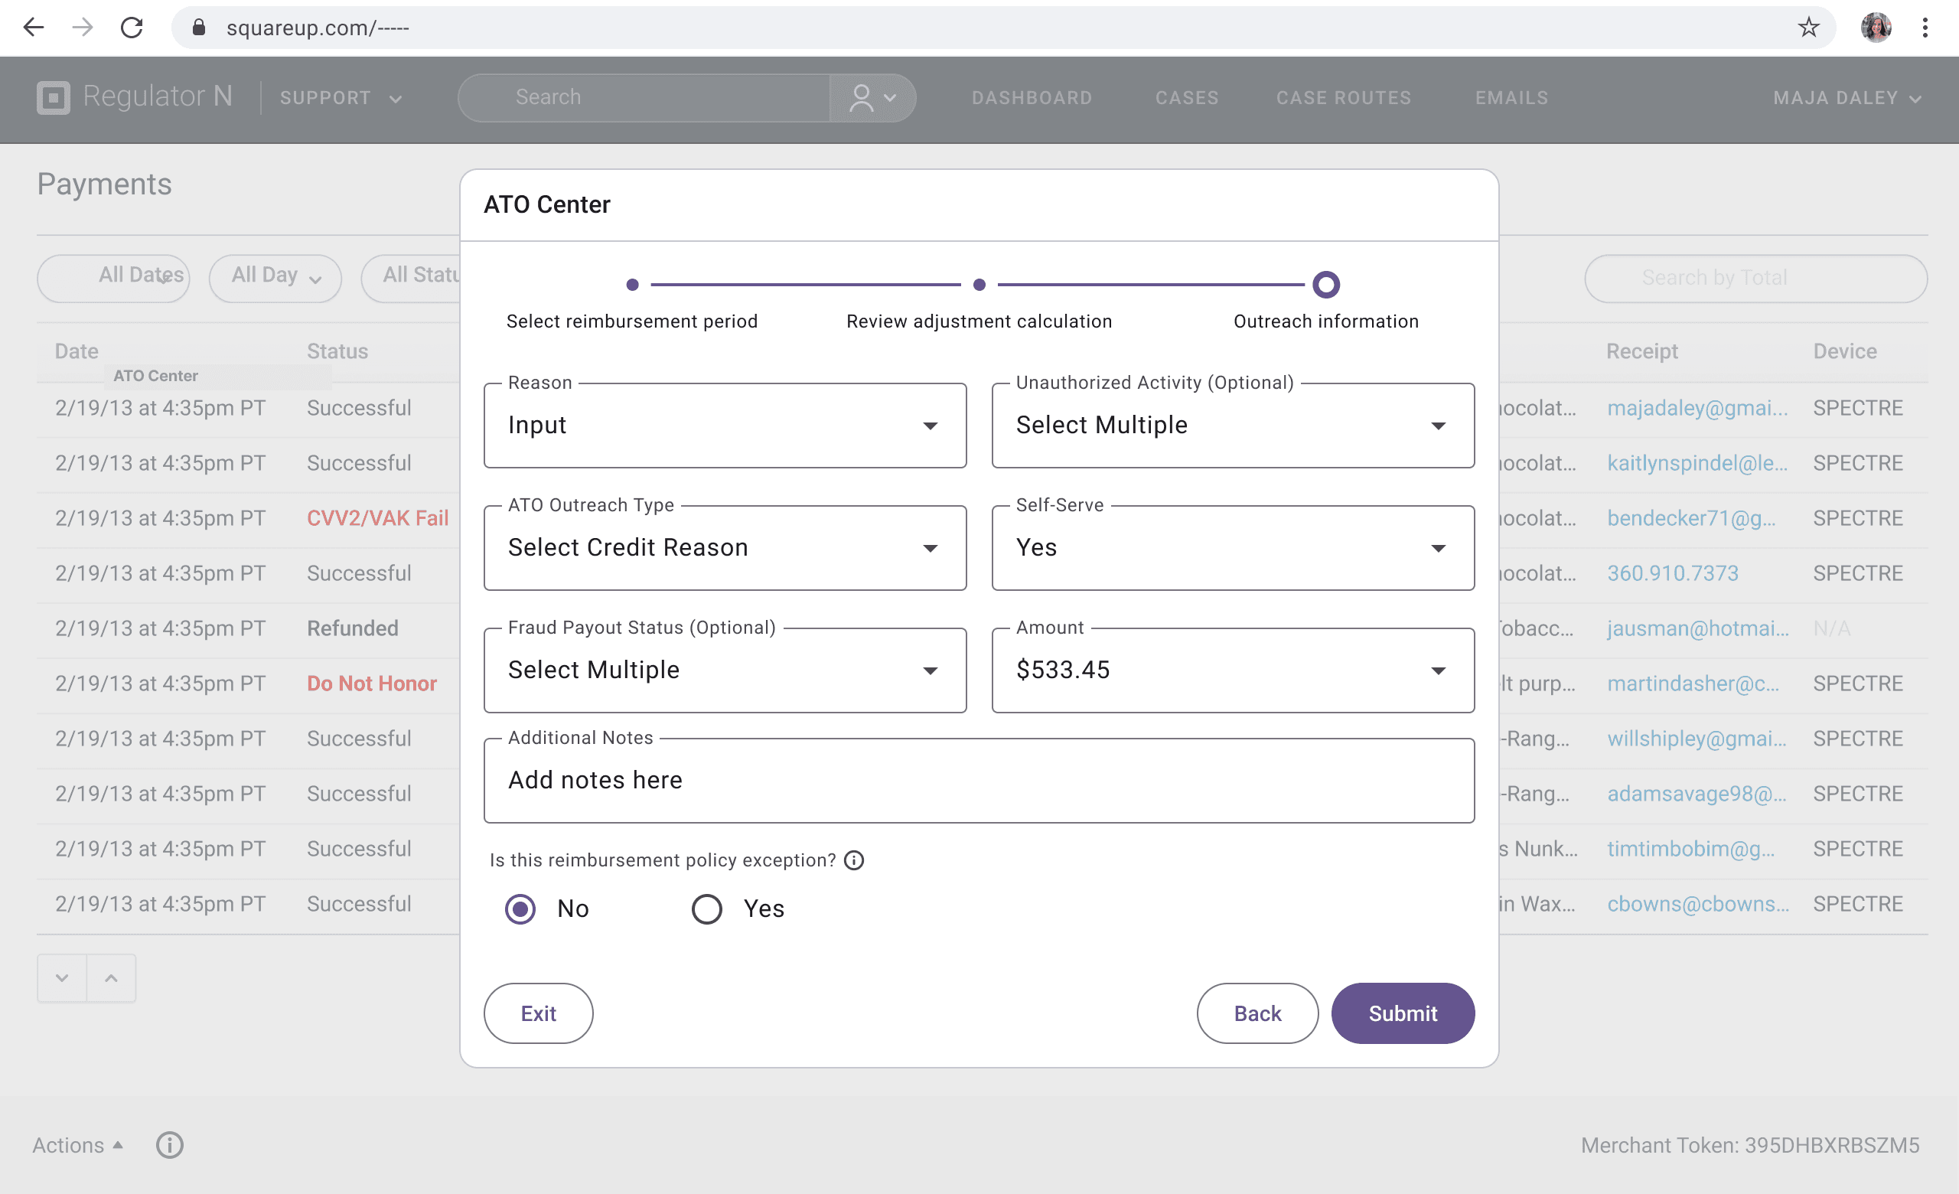Viewport: 1959px width, 1194px height.
Task: Open the Reason dropdown
Action: [x=724, y=426]
